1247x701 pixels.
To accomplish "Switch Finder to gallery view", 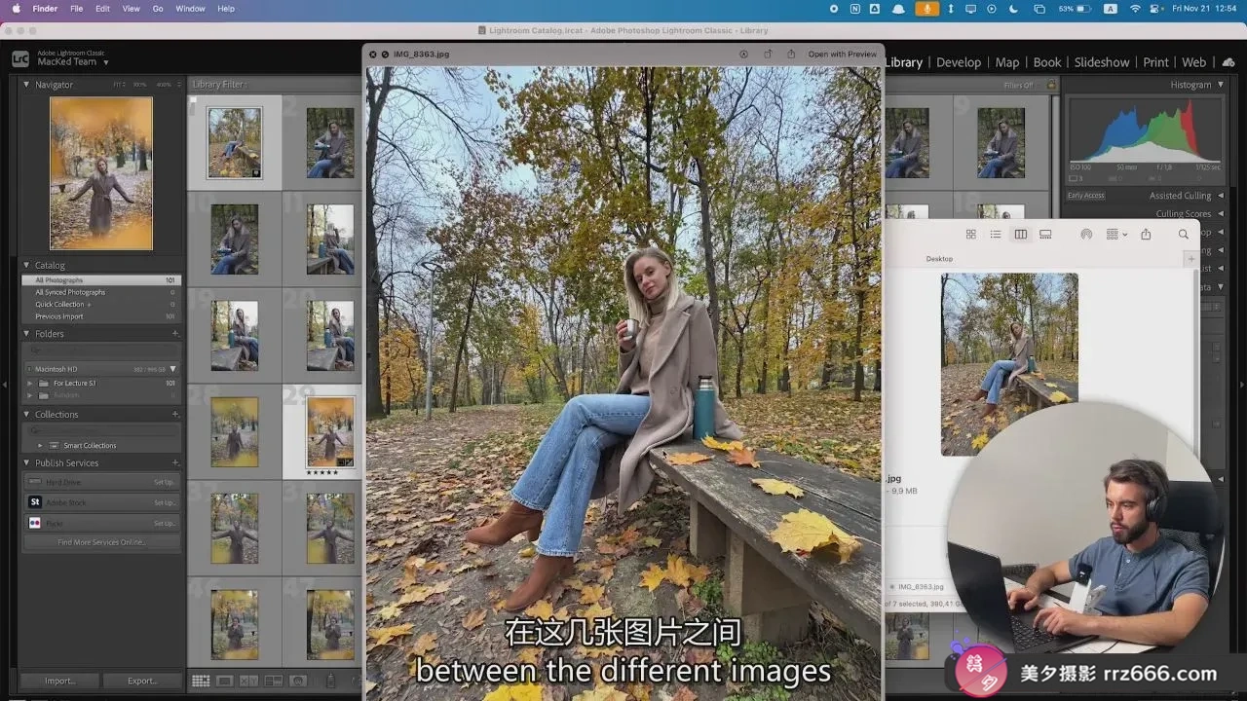I will [x=1045, y=235].
